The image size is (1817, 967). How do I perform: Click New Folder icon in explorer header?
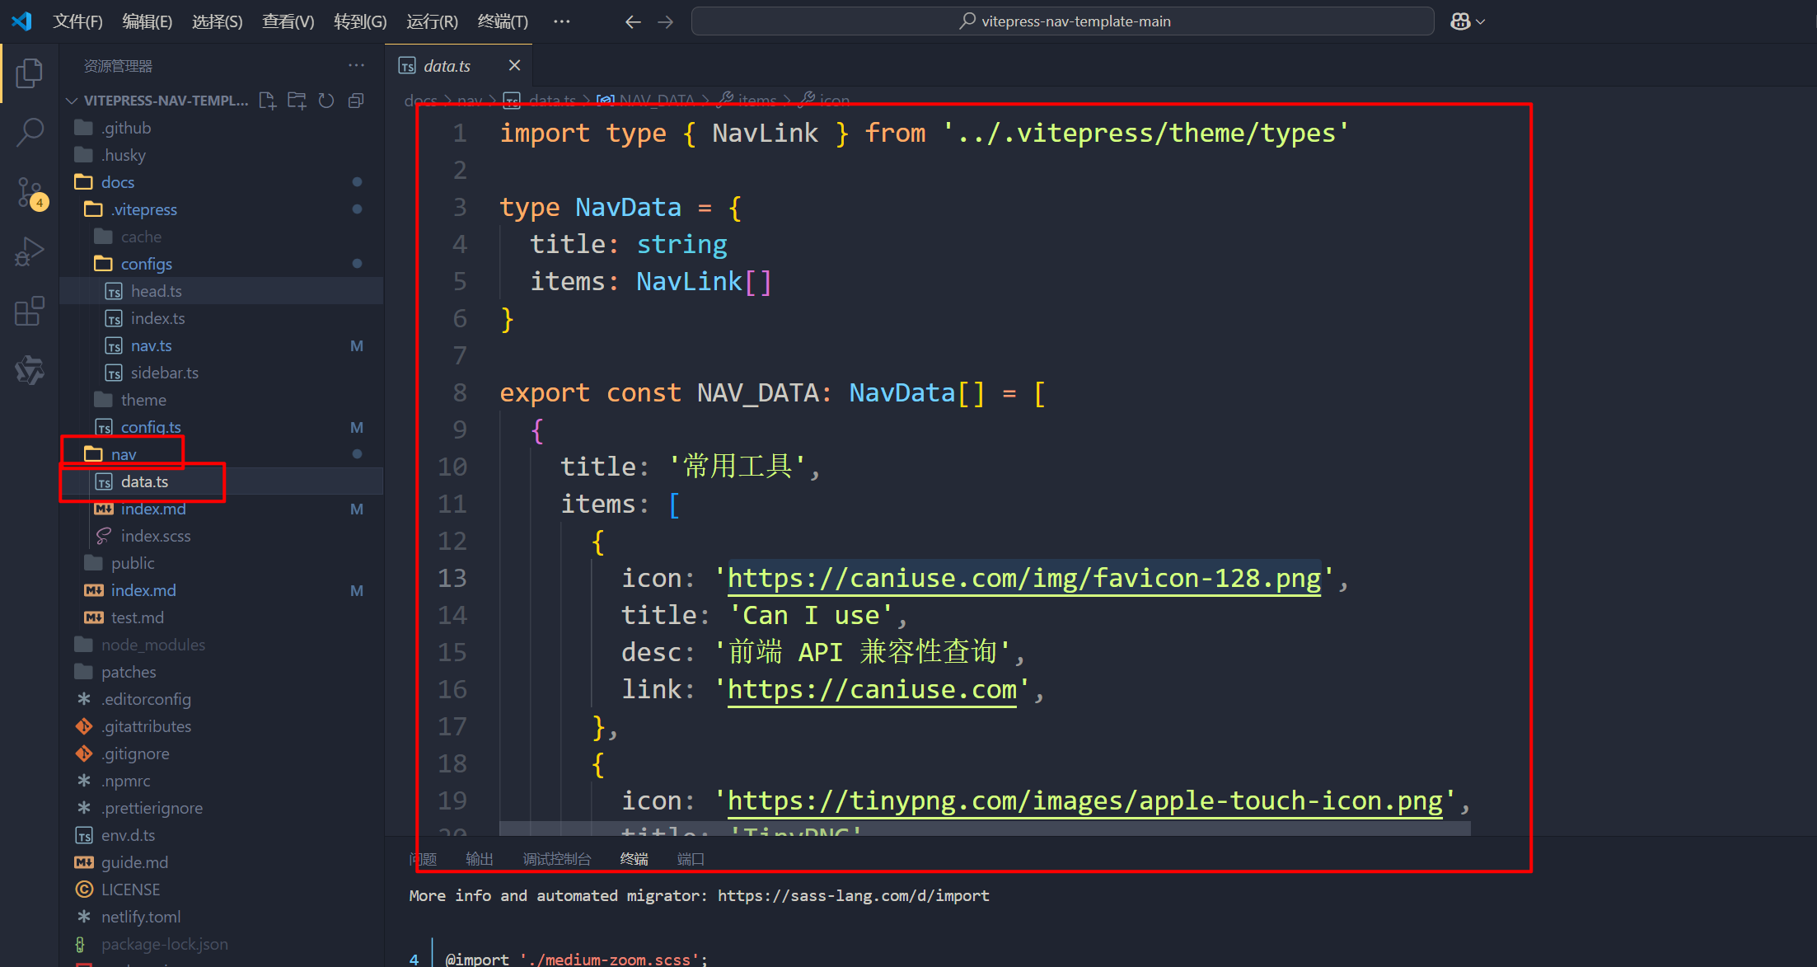point(297,101)
